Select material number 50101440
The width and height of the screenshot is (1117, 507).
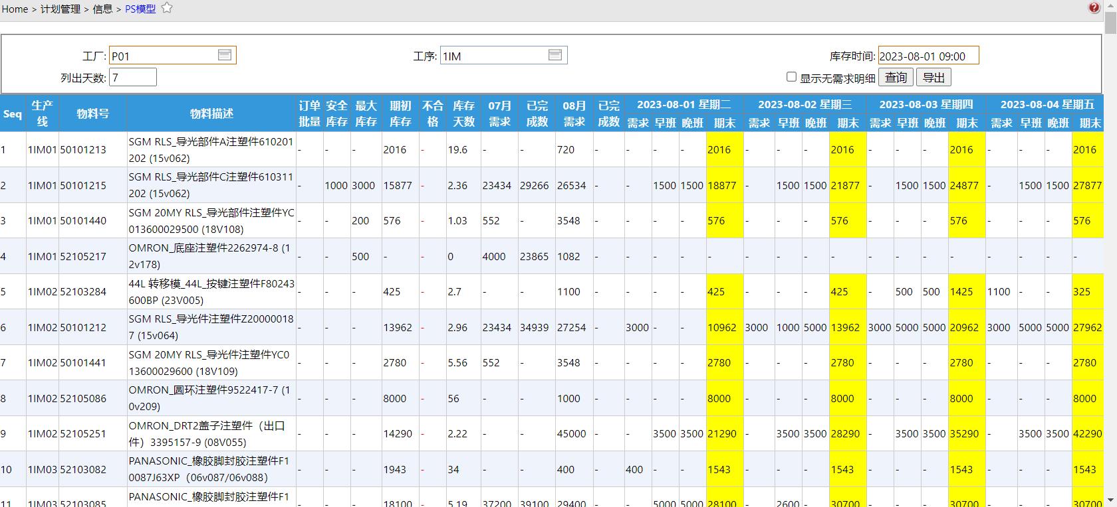[x=83, y=220]
